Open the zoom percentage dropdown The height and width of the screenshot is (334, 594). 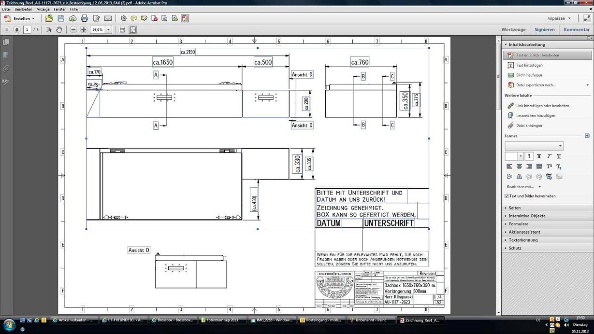108,29
